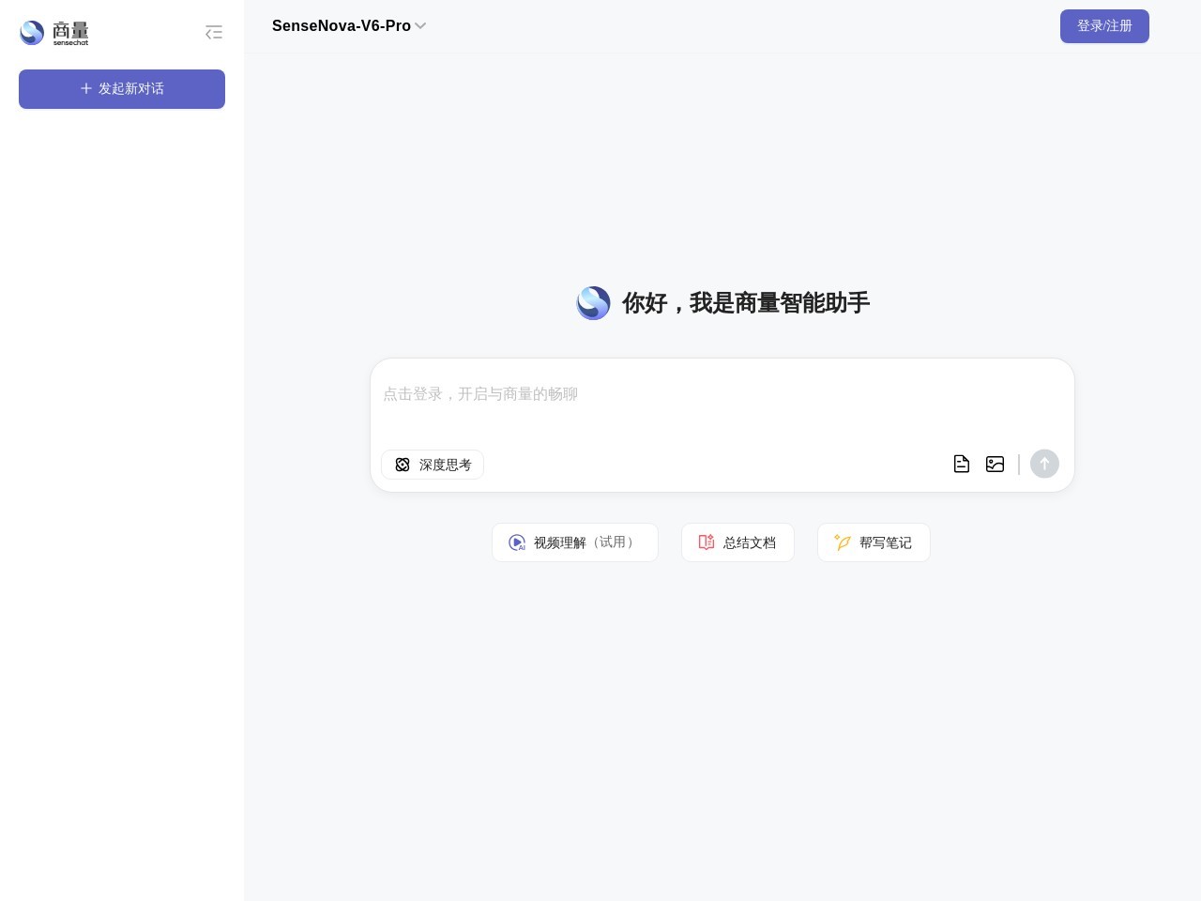Click the 总结文档 document summary icon

coord(707,542)
